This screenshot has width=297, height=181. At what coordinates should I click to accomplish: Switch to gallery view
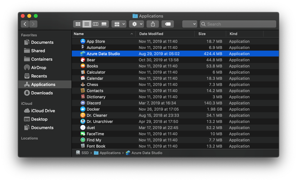pos(104,24)
